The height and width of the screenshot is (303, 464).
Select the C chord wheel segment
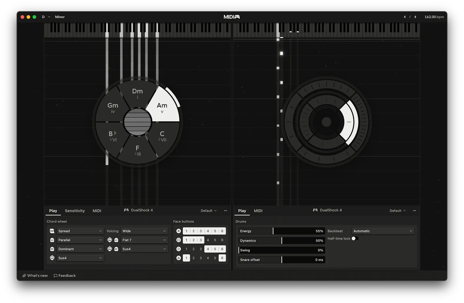click(x=162, y=136)
